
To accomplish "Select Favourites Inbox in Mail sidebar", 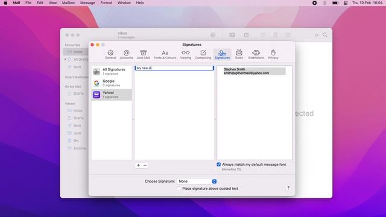I will (75, 52).
